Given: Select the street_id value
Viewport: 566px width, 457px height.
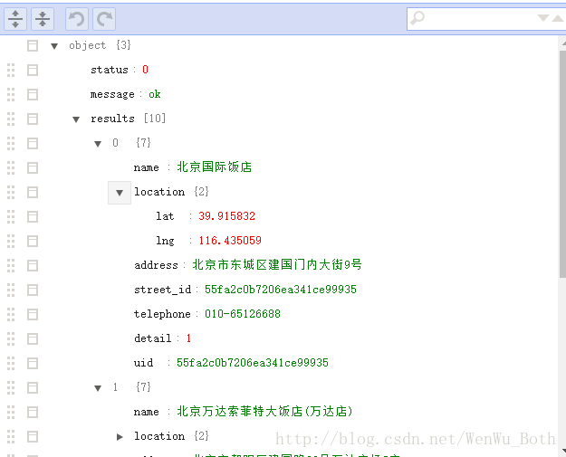Looking at the screenshot, I should (x=281, y=290).
